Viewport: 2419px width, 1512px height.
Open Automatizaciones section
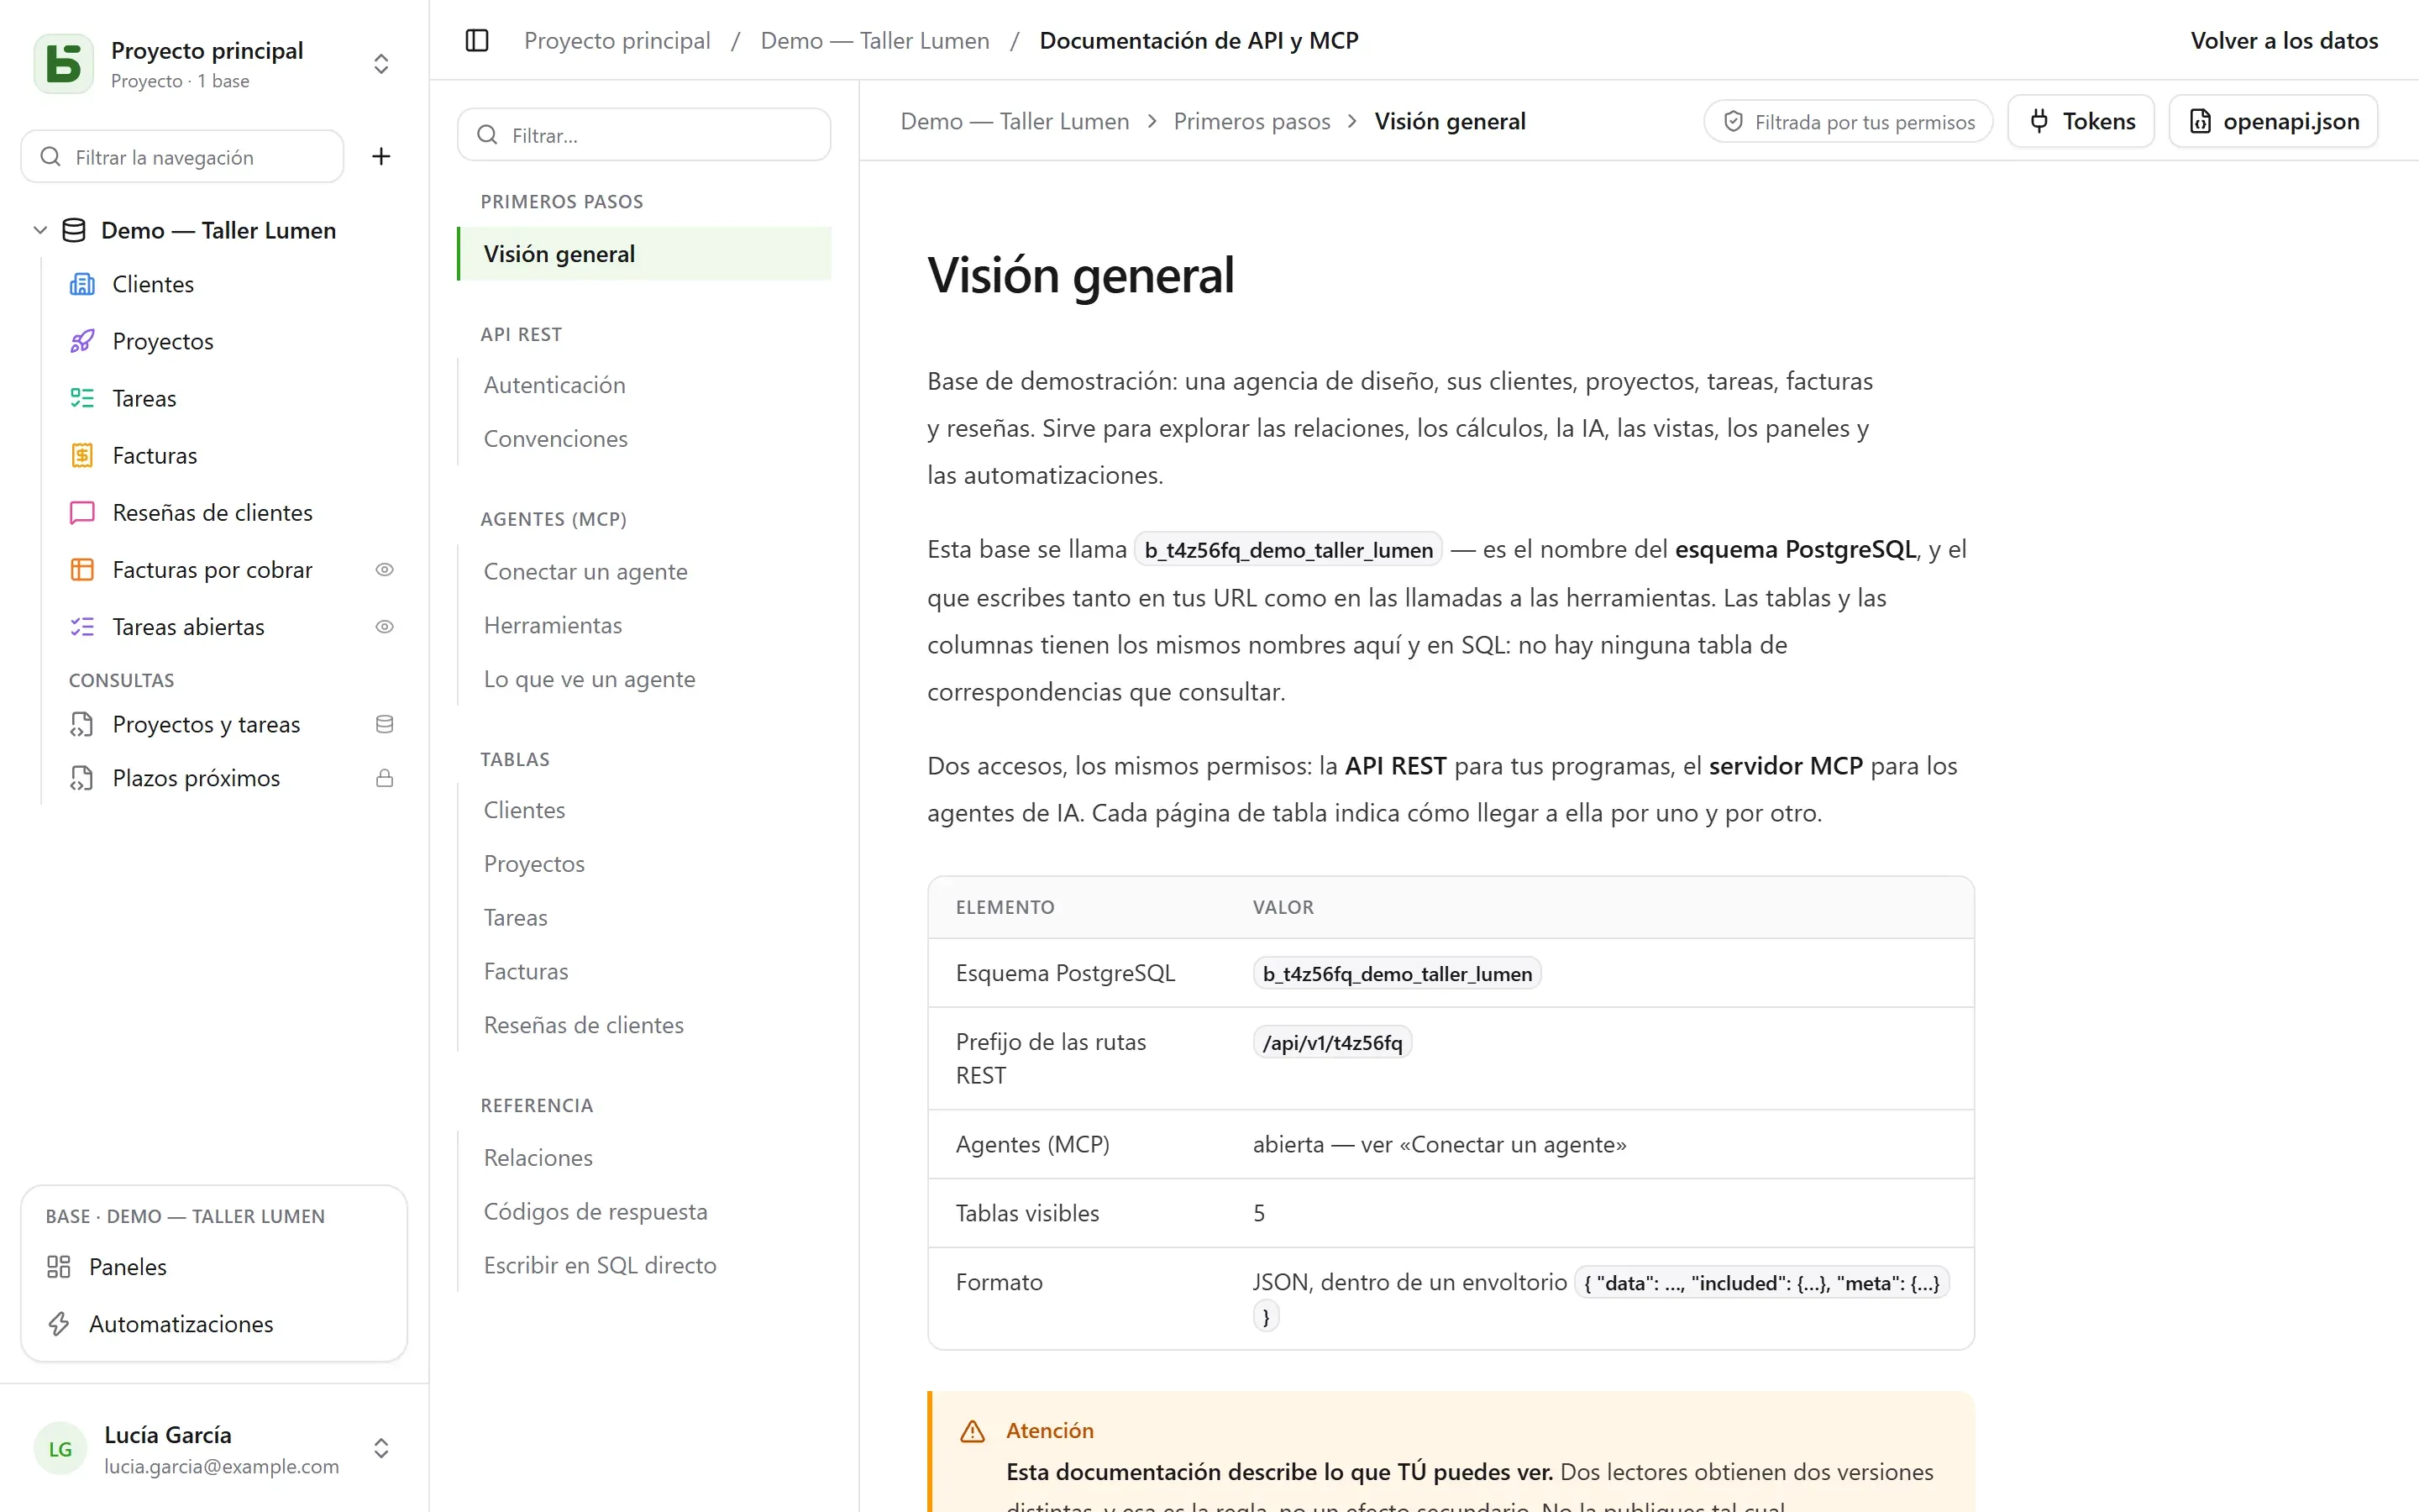point(214,1323)
